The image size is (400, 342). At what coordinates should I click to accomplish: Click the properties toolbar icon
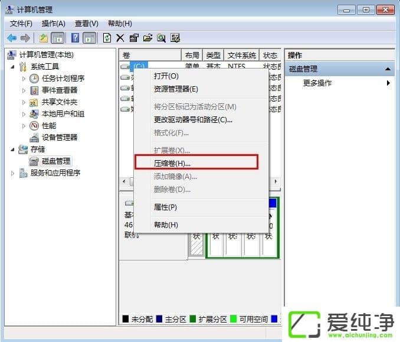[134, 38]
